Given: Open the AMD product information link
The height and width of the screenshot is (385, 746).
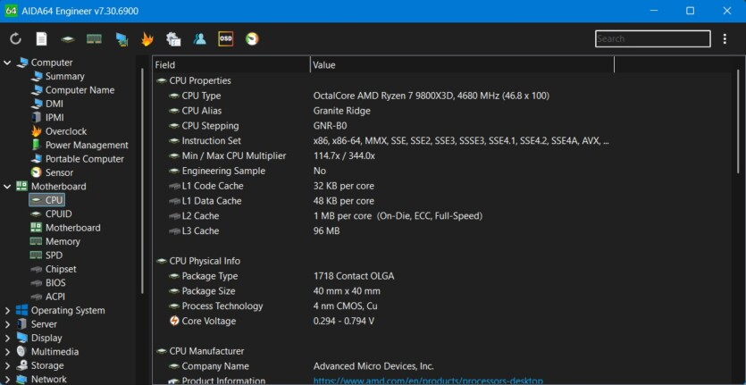Looking at the screenshot, I should (428, 381).
